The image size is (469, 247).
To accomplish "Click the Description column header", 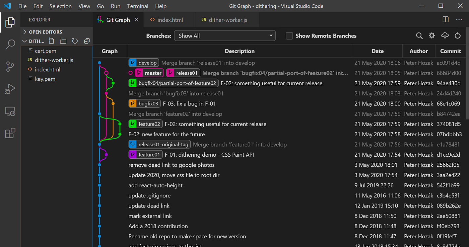I will (x=240, y=51).
